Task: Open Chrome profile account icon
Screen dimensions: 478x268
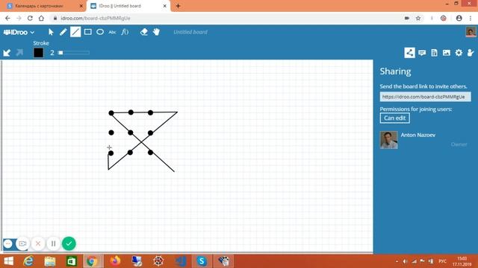Action: [x=459, y=18]
